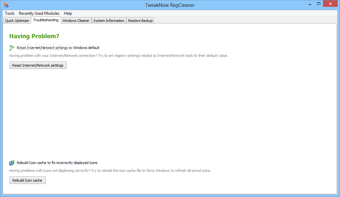Click the TweakNow RegCleaner app icon in title bar
This screenshot has height=197, width=340.
pyautogui.click(x=6, y=5)
